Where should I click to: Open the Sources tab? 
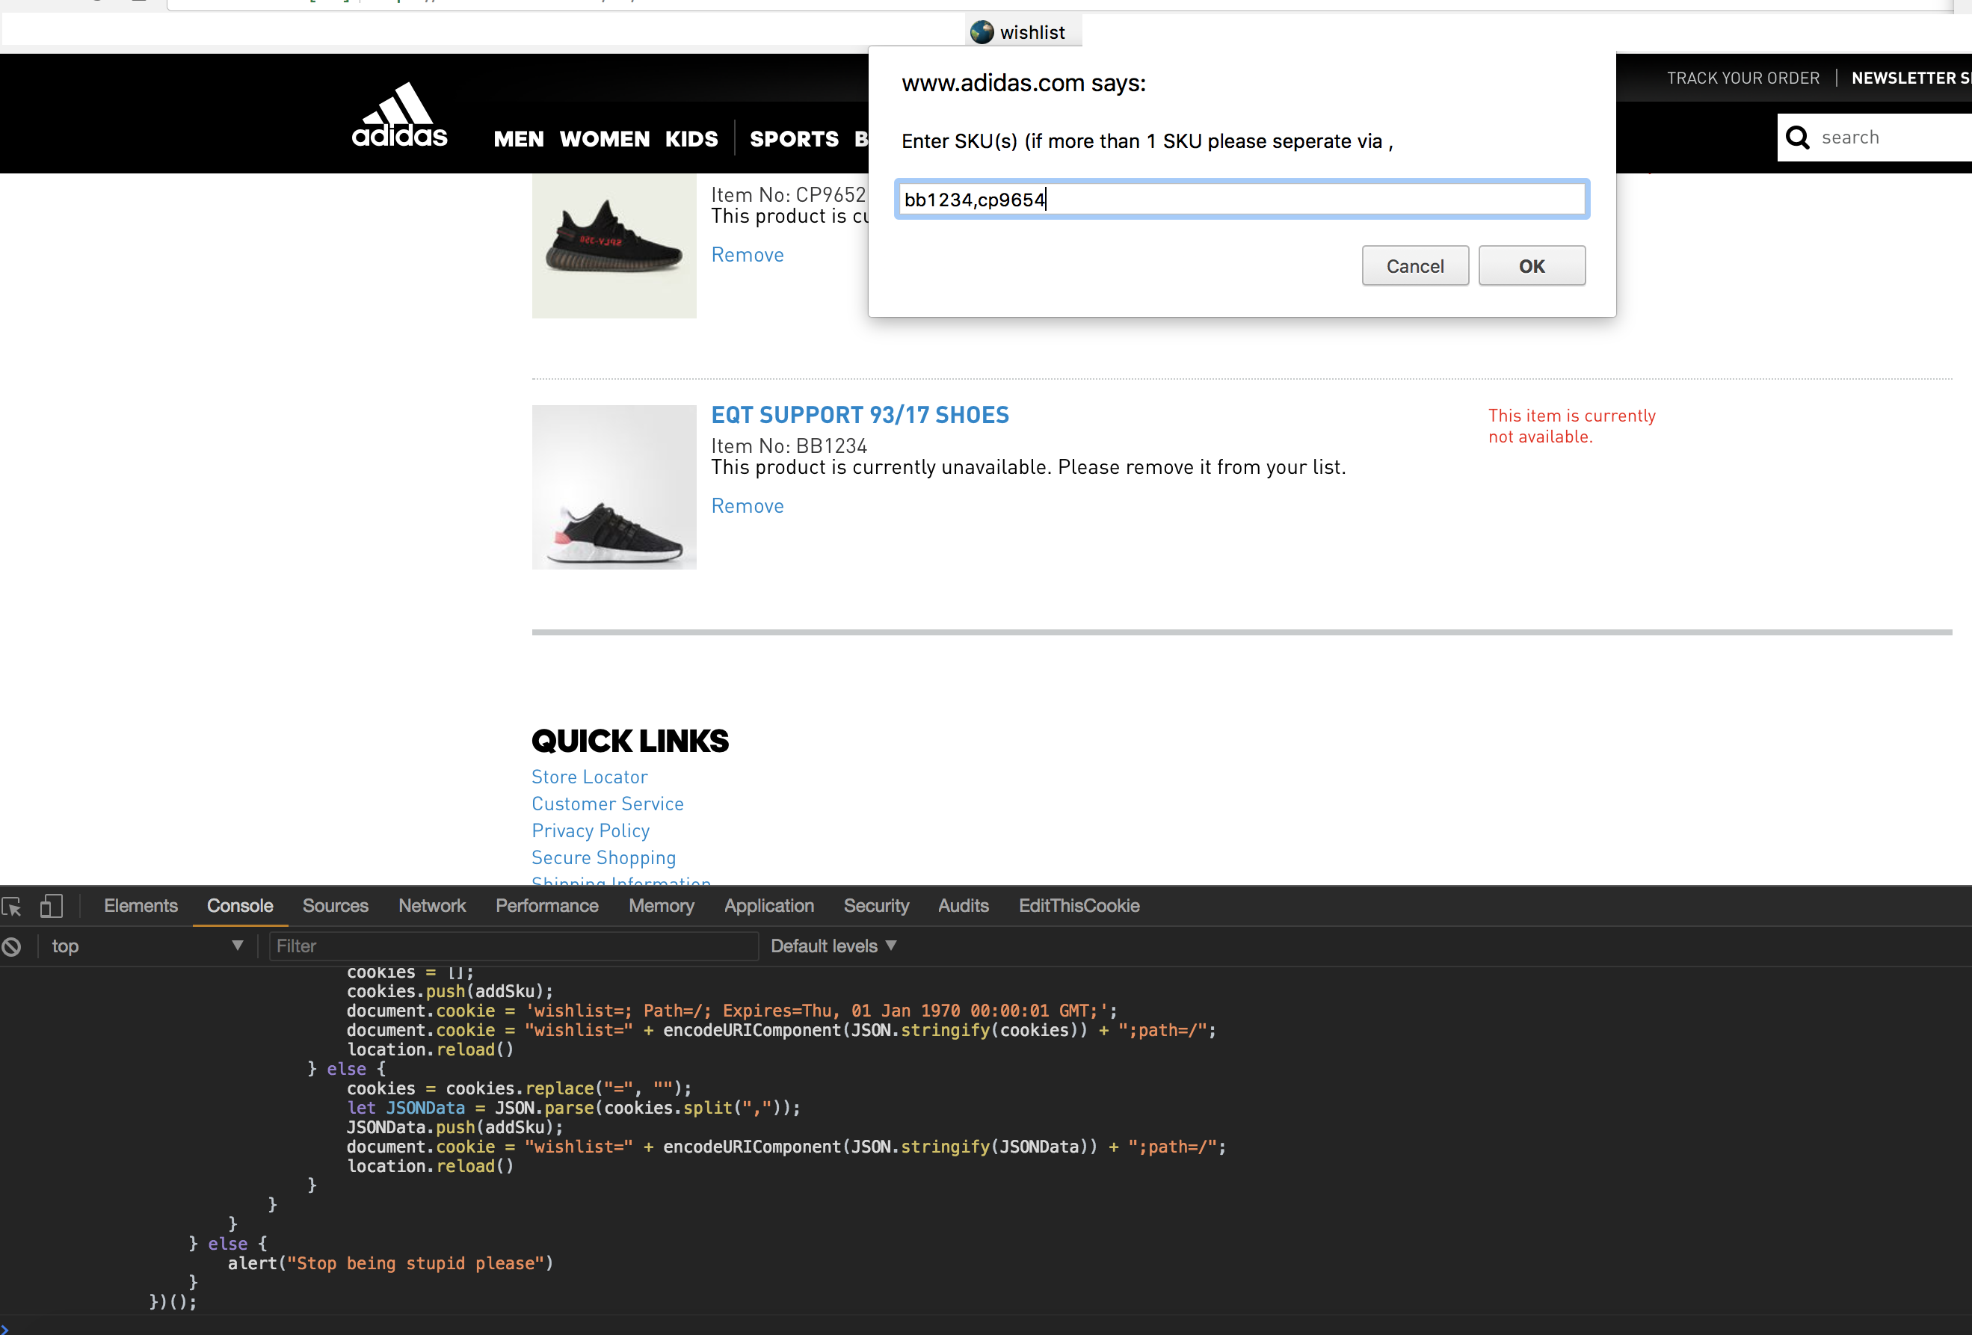(335, 905)
